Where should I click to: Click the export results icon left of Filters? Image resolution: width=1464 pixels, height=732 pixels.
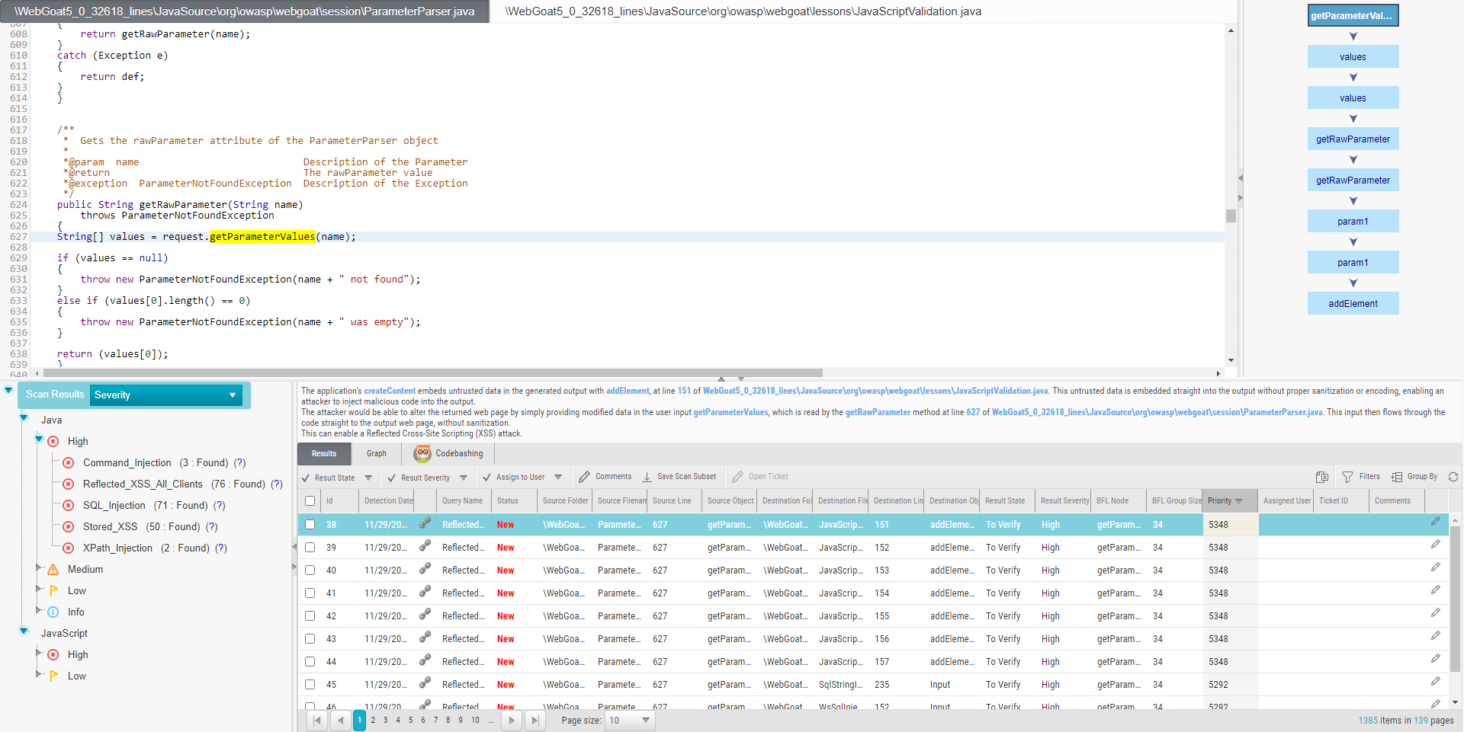pos(1322,477)
